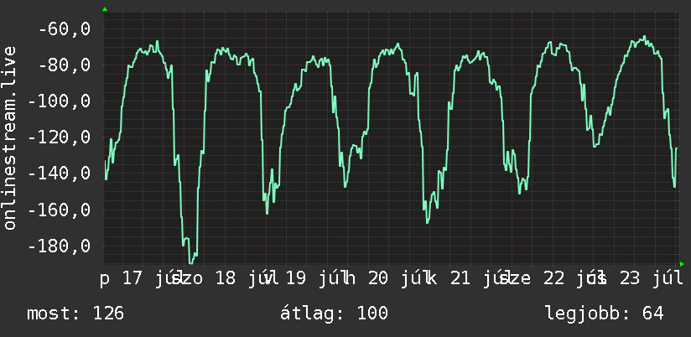Click the 'legjobb: 64' best value text
Image resolution: width=691 pixels, height=337 pixels.
(x=604, y=314)
